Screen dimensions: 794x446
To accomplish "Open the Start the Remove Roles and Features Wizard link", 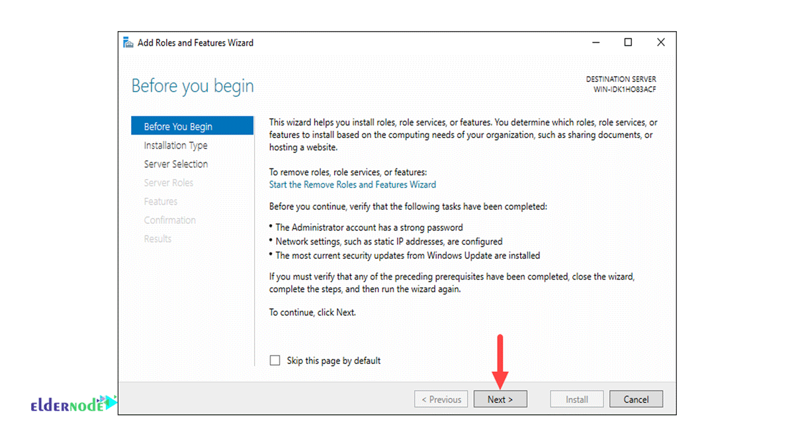I will [352, 184].
